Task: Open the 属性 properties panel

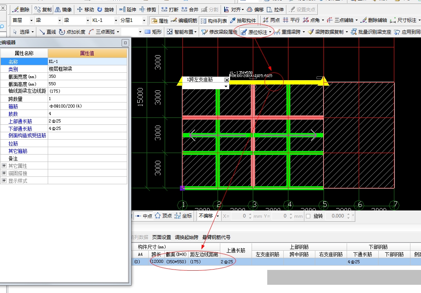Action: pyautogui.click(x=160, y=21)
